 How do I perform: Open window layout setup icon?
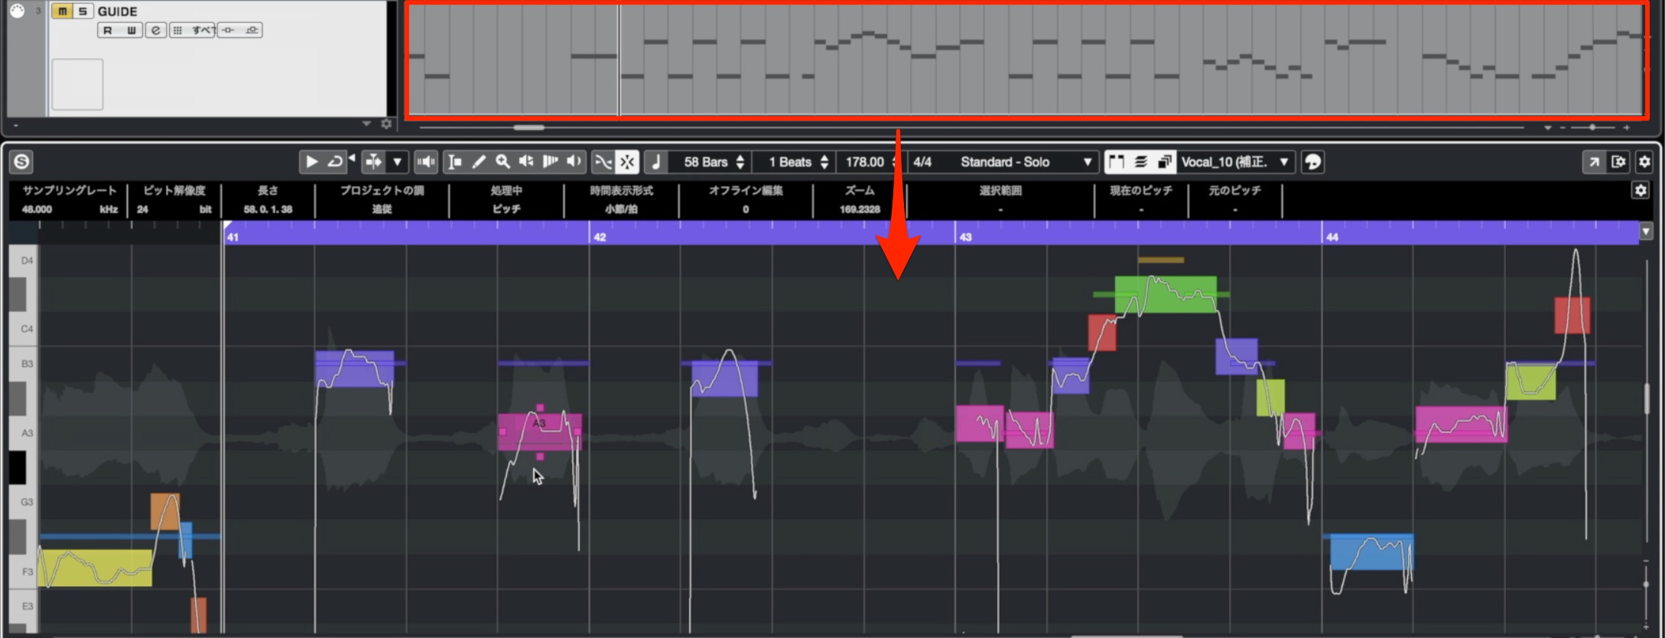tap(1618, 161)
